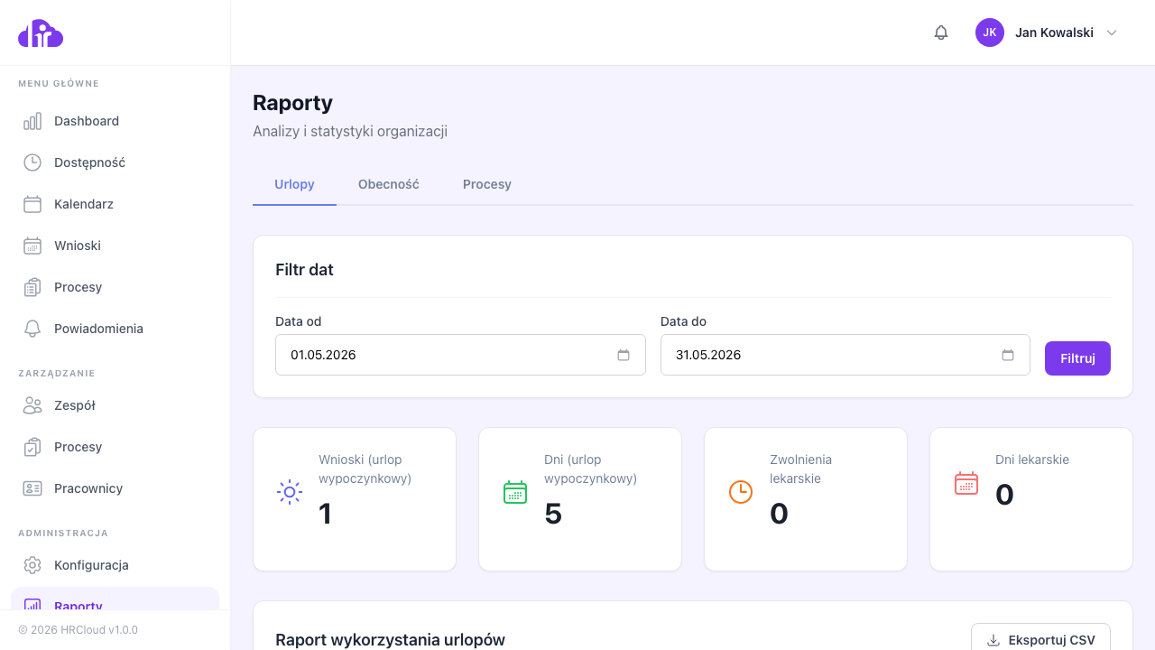Click the orange clock icon on Zwolnienia card
Image resolution: width=1155 pixels, height=650 pixels.
pos(741,492)
